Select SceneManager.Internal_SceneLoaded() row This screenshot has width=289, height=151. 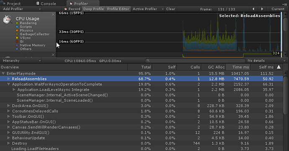tap(142, 100)
